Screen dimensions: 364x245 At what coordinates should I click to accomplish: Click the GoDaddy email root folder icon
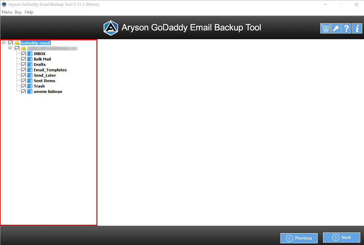tap(17, 43)
